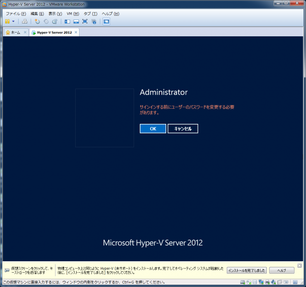The width and height of the screenshot is (306, 287).
Task: Click OK on the password change prompt
Action: (x=153, y=129)
